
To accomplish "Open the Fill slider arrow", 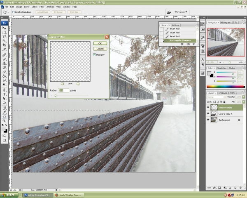I will (x=244, y=102).
